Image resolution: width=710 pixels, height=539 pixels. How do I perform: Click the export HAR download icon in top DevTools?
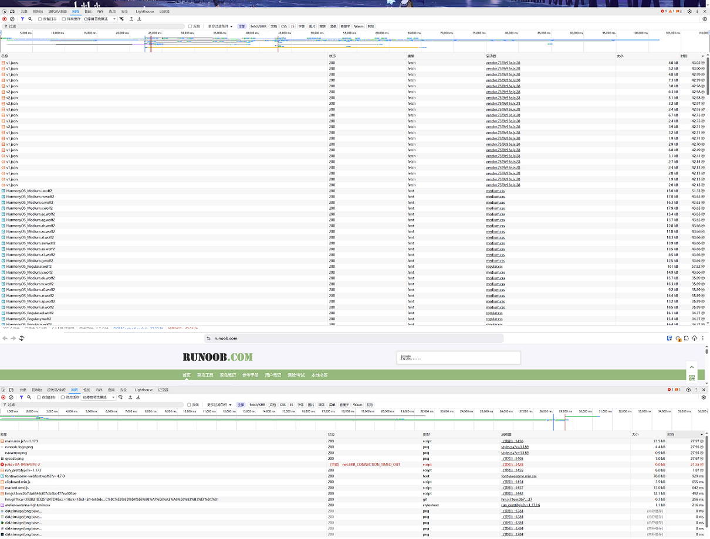[x=139, y=19]
